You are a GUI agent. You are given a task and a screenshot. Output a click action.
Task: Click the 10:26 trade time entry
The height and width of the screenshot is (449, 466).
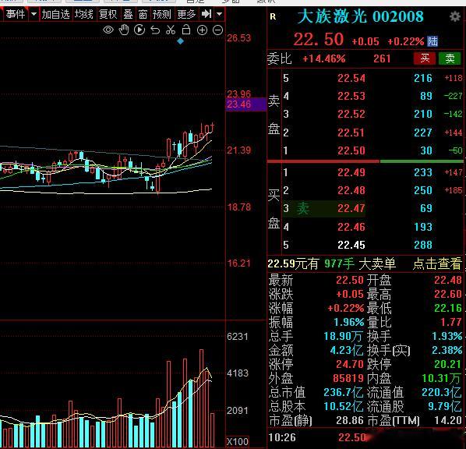tap(282, 437)
